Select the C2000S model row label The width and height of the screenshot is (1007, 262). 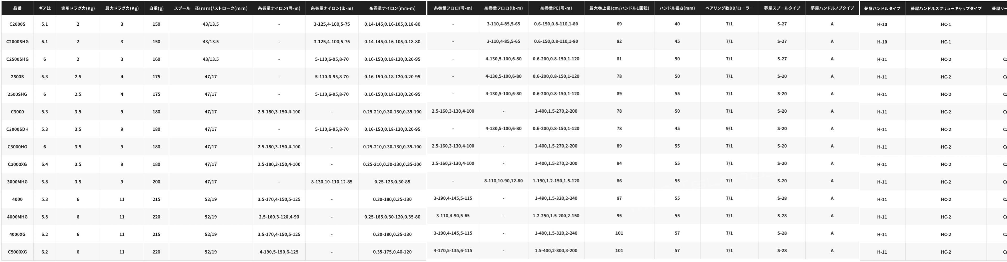click(x=17, y=24)
